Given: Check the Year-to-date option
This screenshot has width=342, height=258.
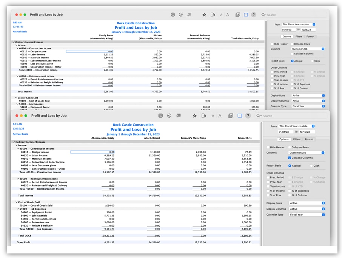Looking at the screenshot, I should pyautogui.click(x=268, y=186).
